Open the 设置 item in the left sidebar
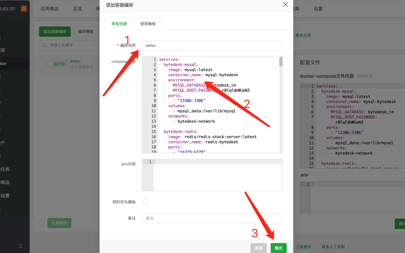 coord(15,196)
